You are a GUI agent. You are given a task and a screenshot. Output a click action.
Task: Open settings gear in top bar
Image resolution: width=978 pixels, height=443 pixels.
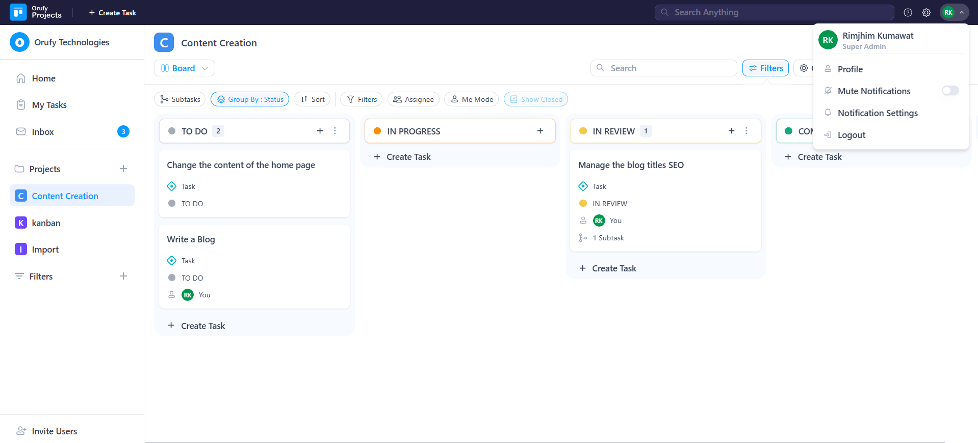click(926, 13)
